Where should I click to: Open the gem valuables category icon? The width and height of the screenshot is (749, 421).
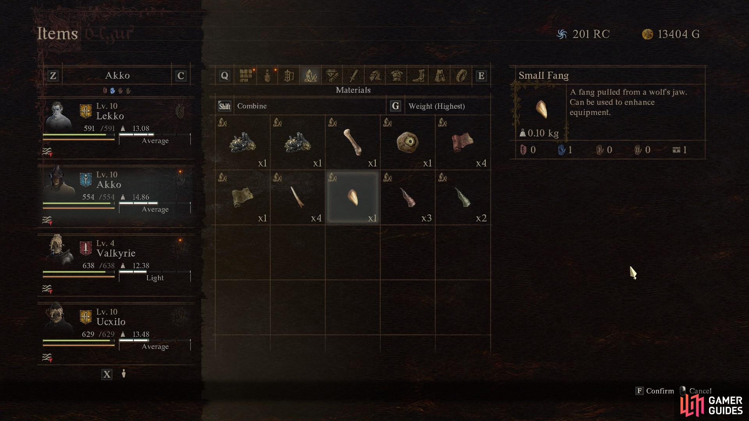point(332,76)
